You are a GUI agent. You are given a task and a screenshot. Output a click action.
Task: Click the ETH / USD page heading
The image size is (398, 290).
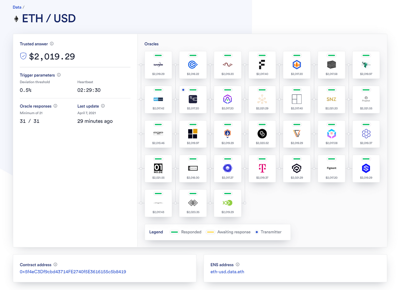(49, 18)
